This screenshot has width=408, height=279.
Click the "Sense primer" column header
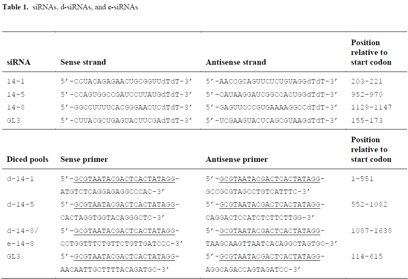click(x=84, y=159)
